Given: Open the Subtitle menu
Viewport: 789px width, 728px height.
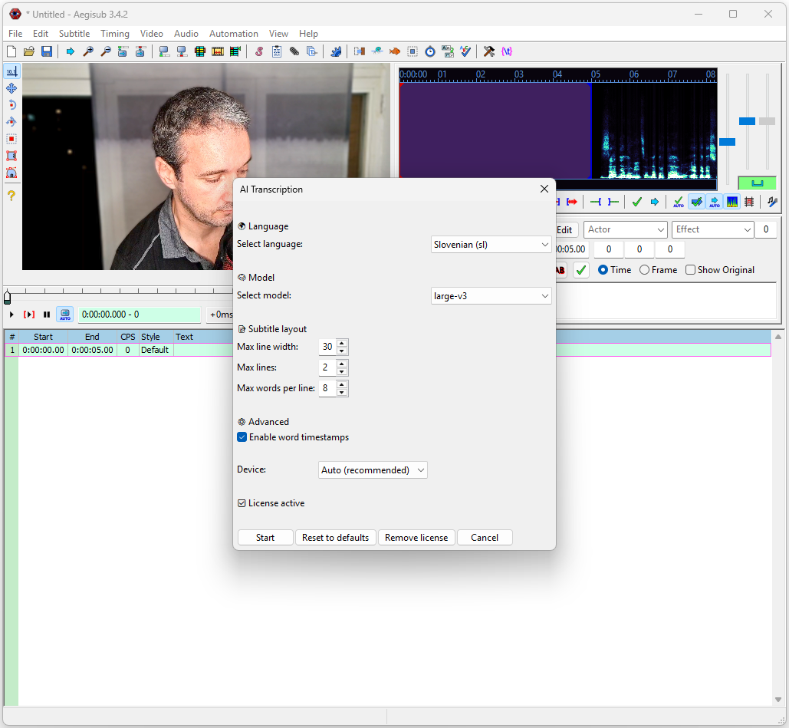Looking at the screenshot, I should click(x=74, y=34).
